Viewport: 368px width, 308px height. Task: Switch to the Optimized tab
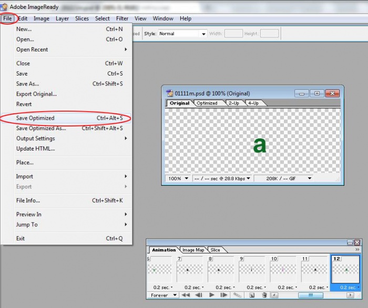pyautogui.click(x=207, y=103)
